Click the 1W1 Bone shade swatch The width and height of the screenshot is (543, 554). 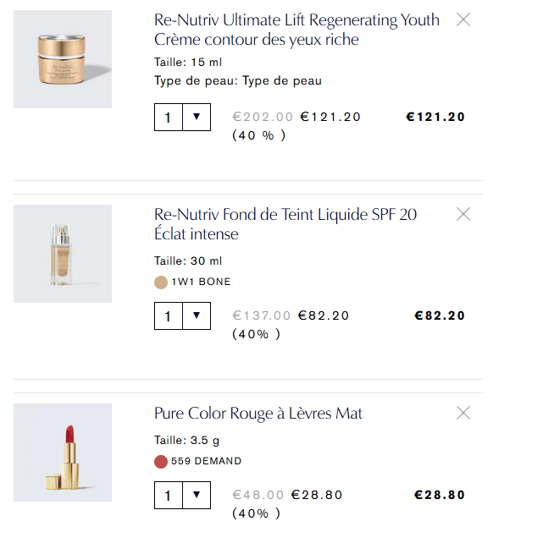click(x=161, y=282)
